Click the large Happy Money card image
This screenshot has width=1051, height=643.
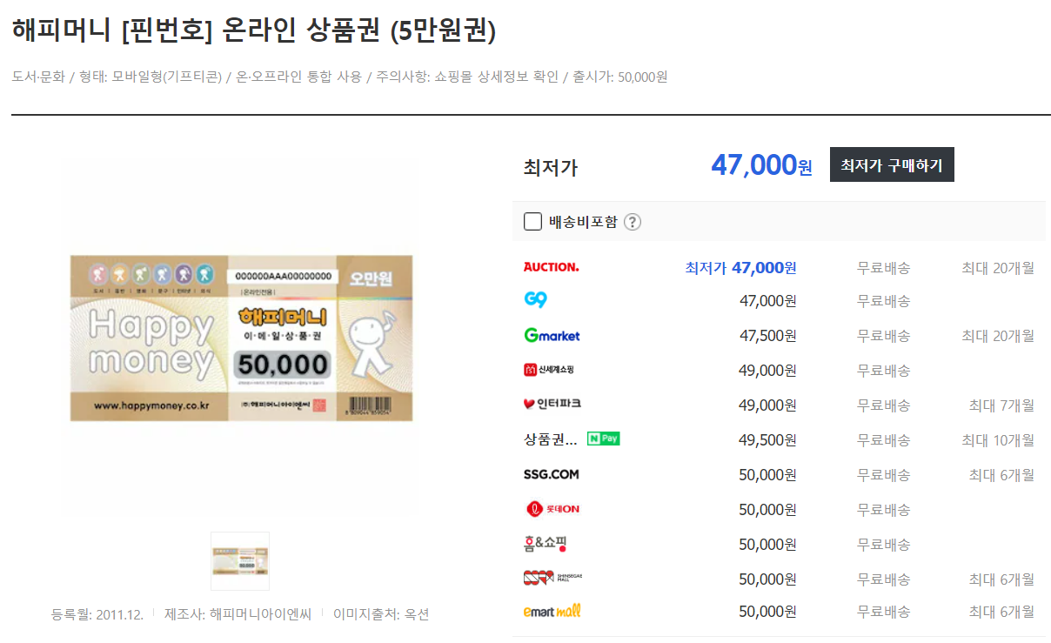pos(242,338)
